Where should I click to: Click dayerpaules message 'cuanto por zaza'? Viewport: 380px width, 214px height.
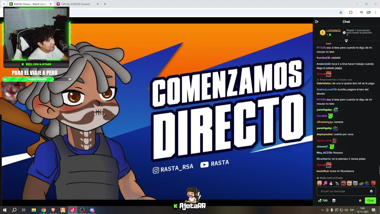point(343,134)
